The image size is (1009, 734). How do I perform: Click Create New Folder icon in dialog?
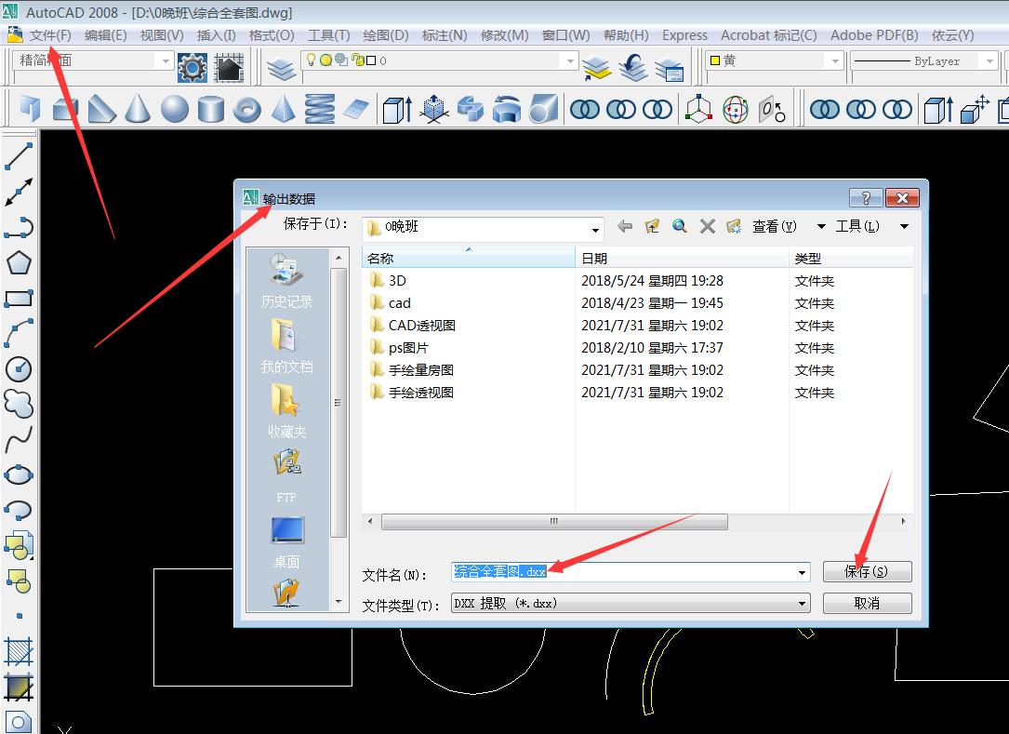click(735, 226)
